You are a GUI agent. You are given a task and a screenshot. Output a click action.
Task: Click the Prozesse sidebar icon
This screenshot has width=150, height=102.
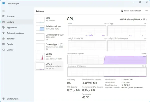tap(3, 16)
